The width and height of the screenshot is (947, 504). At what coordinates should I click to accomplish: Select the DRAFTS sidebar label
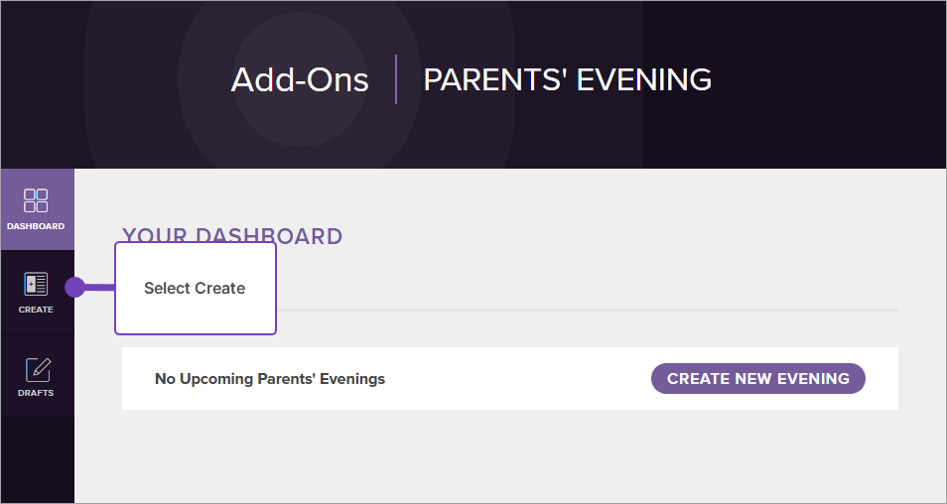[36, 393]
